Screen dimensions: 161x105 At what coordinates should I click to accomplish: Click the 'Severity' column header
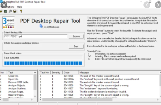coord(57,72)
